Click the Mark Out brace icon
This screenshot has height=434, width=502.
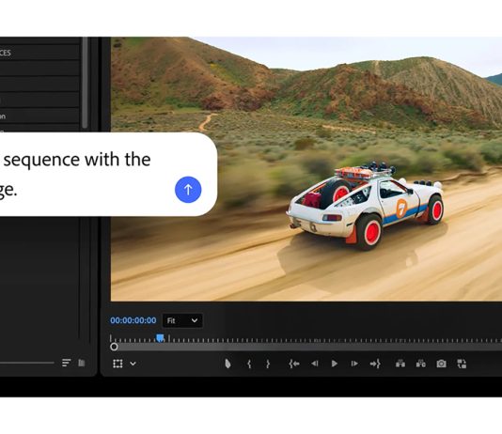[268, 364]
